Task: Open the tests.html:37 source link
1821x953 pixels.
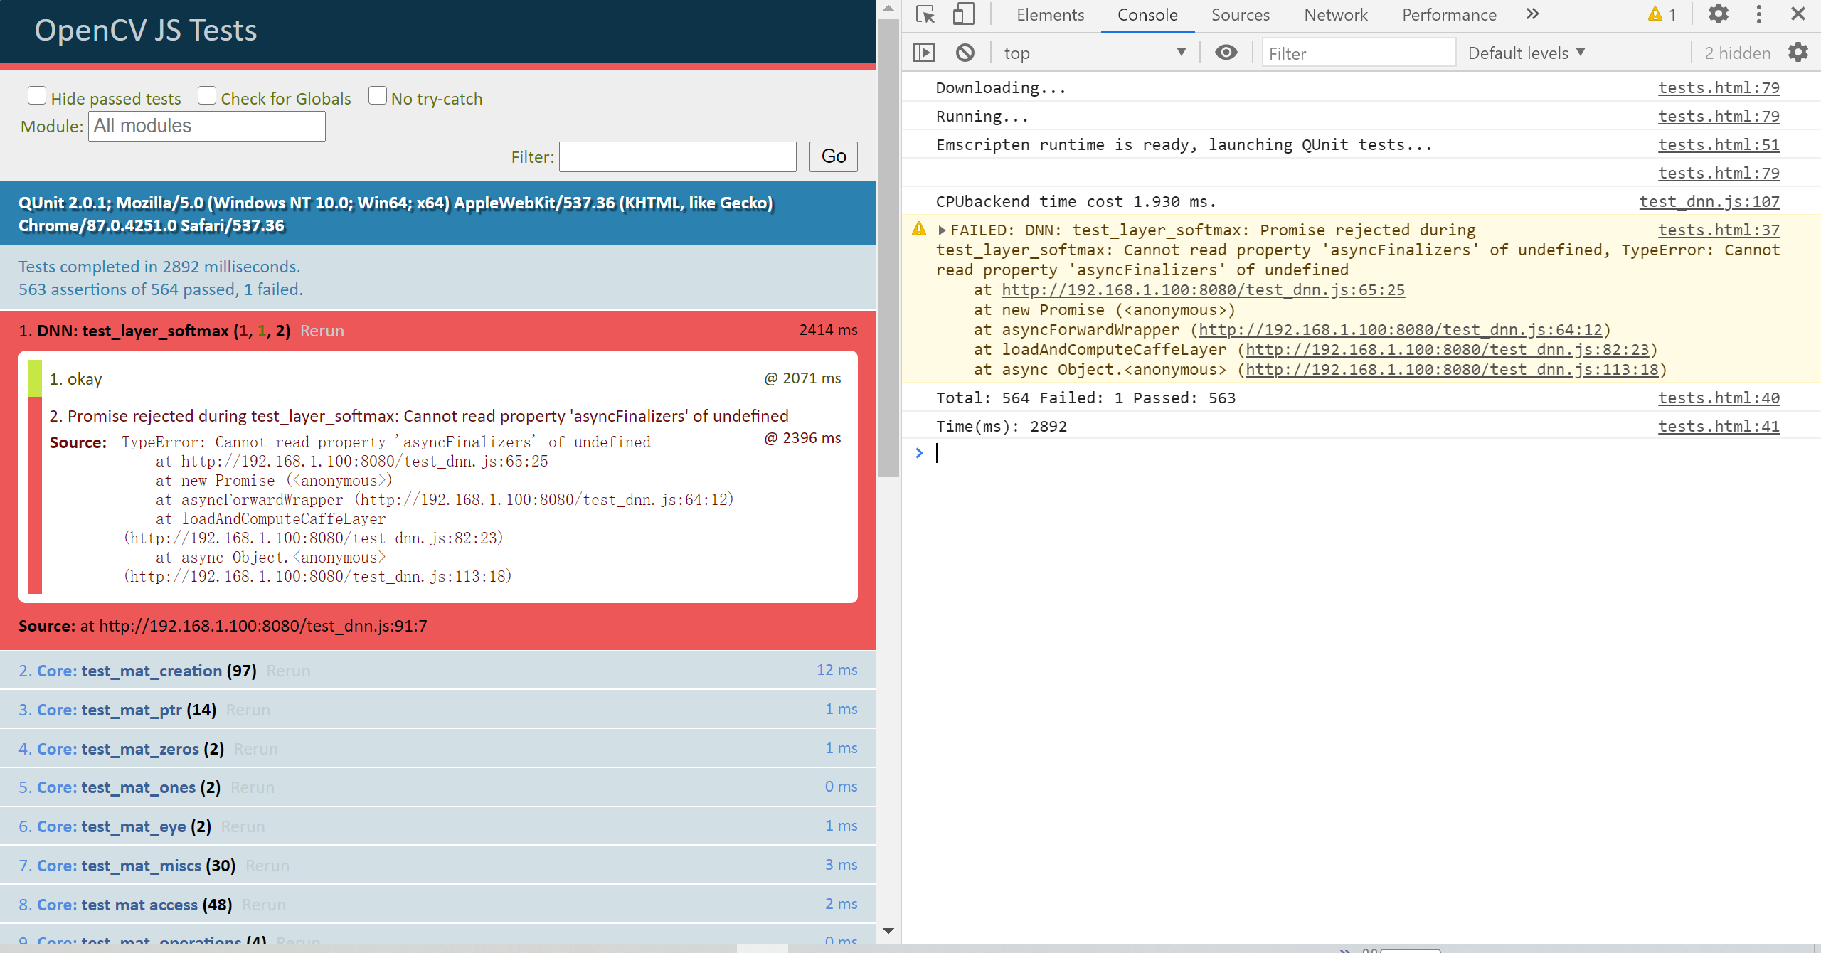Action: pyautogui.click(x=1719, y=230)
